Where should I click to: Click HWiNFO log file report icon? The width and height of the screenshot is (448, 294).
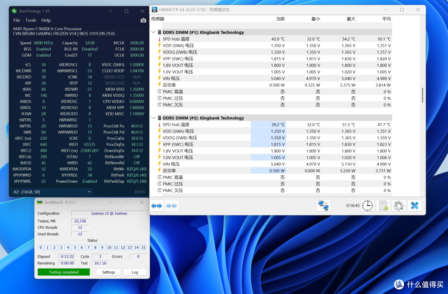(x=383, y=206)
